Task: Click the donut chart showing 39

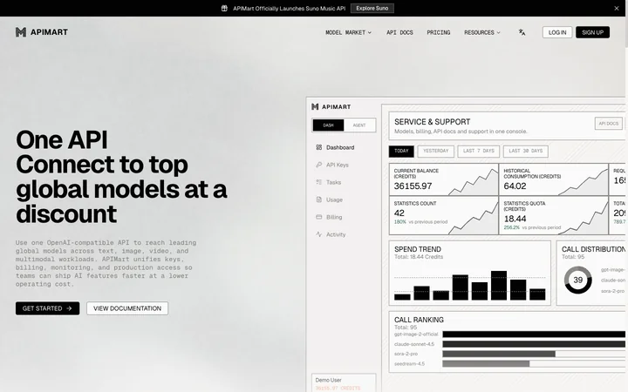Action: pyautogui.click(x=578, y=280)
